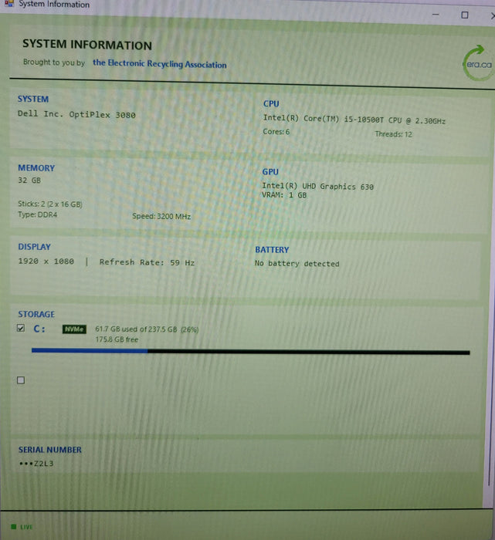Uncheck the C: drive checkbox
The height and width of the screenshot is (540, 495).
(21, 328)
